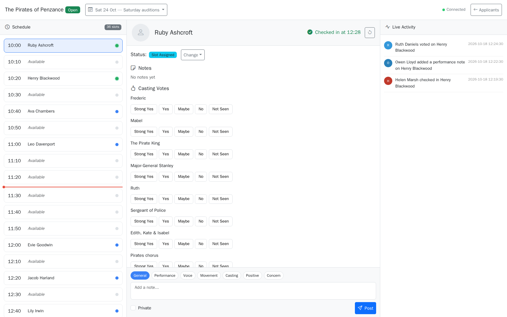Select the 12:40 Lily Irwin slot
The width and height of the screenshot is (507, 317).
(63, 311)
